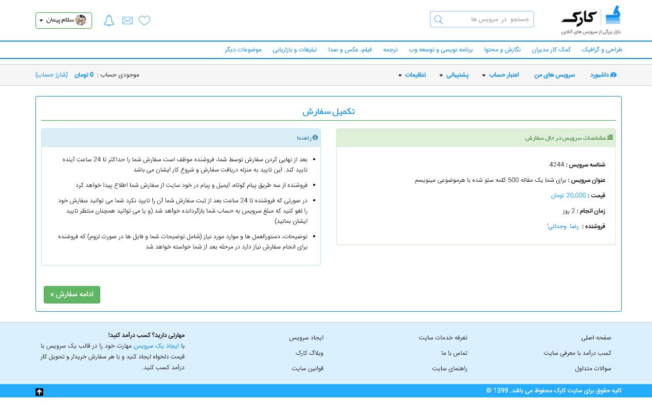Open the messages envelope icon
Viewport: 652px width, 419px height.
point(128,21)
